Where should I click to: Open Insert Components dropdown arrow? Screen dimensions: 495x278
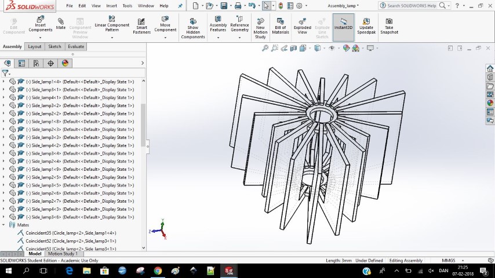pos(40,38)
